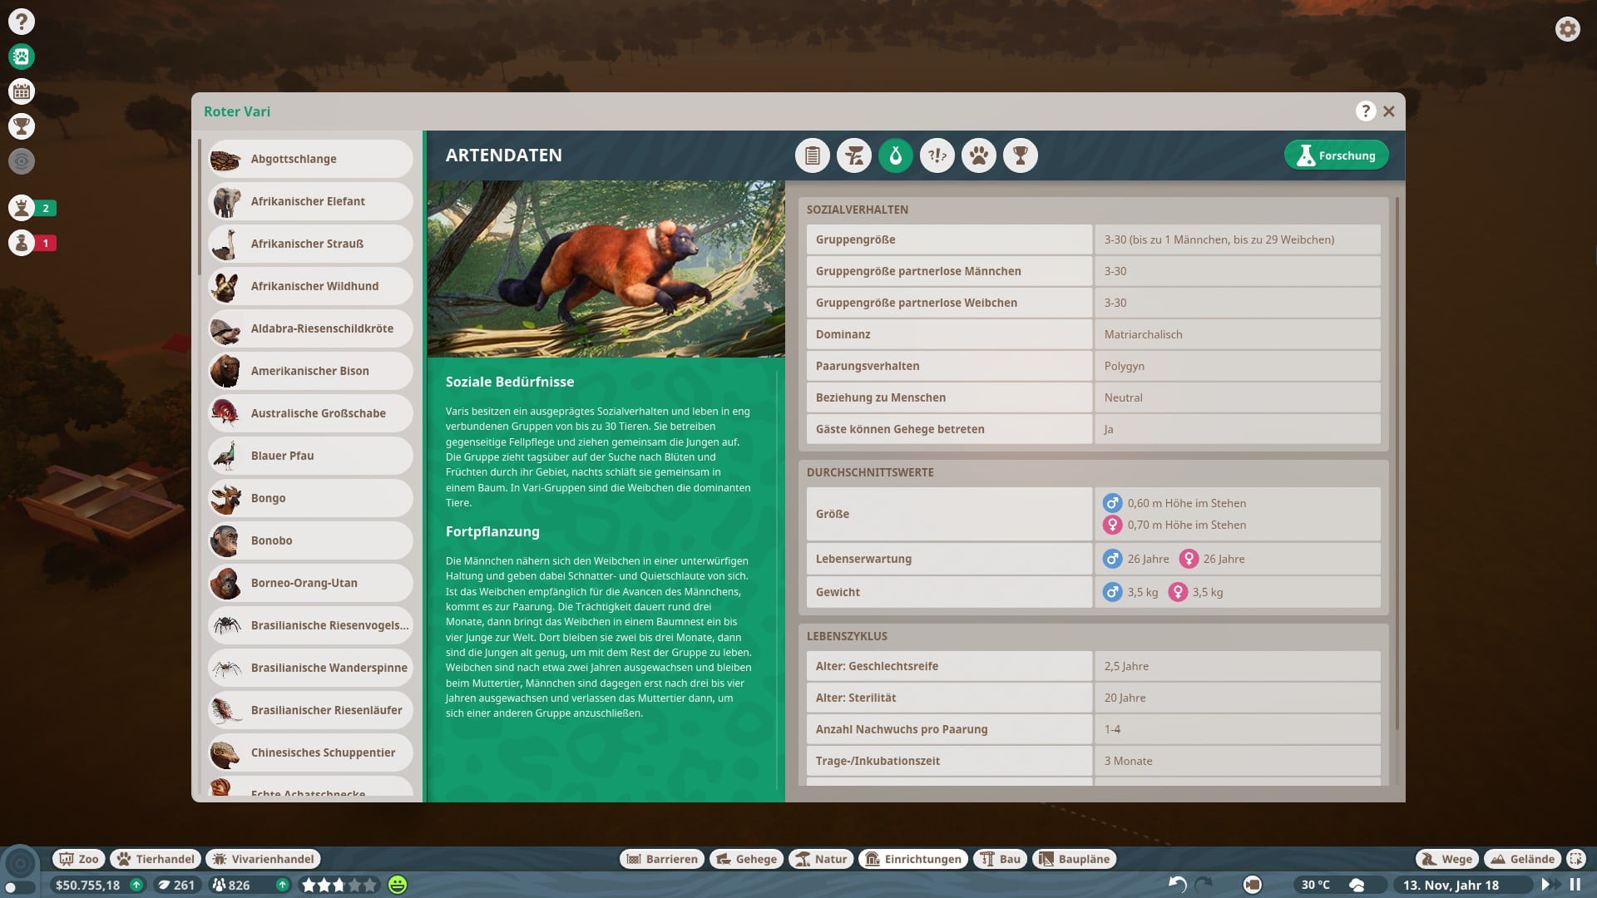Open the calendar icon in left sidebar
The width and height of the screenshot is (1597, 898).
coord(22,91)
